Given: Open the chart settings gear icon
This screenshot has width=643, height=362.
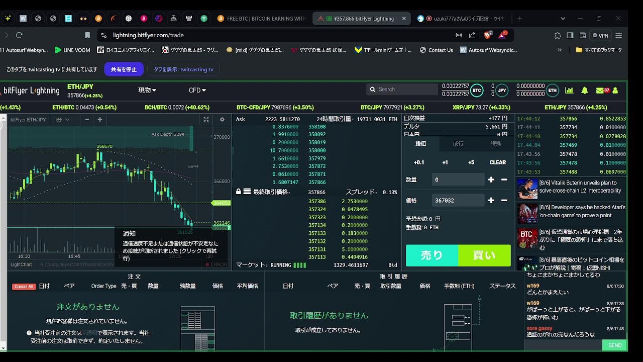Looking at the screenshot, I should (x=222, y=120).
